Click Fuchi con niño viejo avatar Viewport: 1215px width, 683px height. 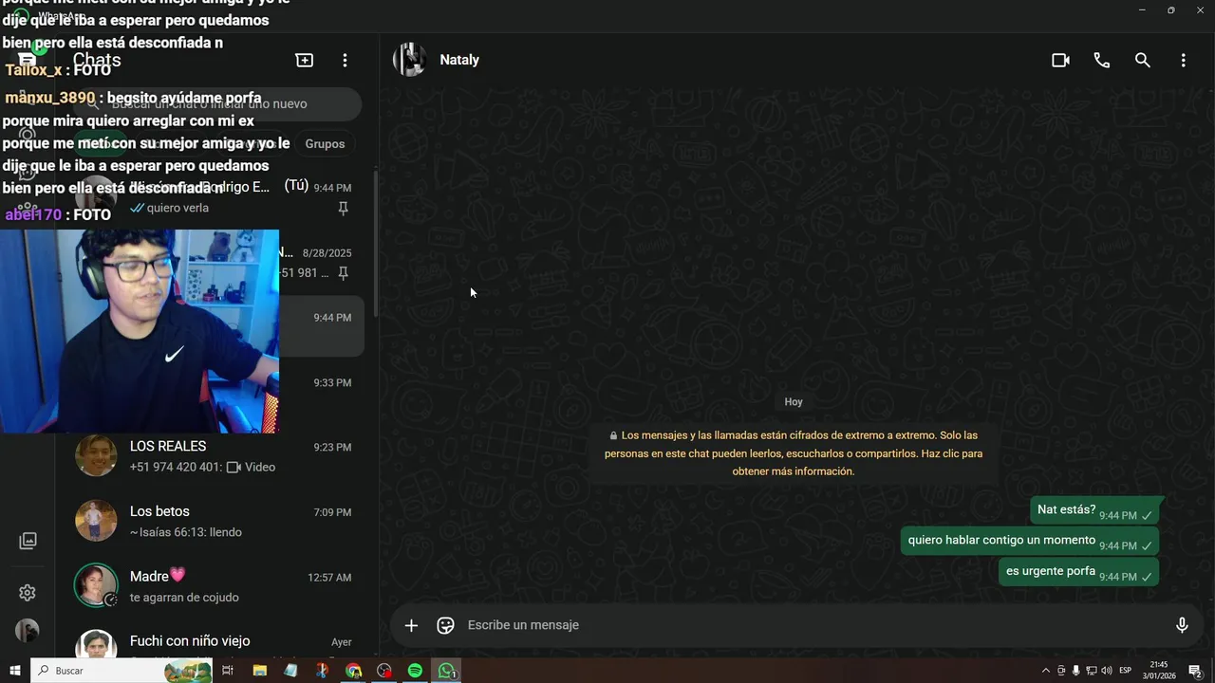click(x=96, y=645)
